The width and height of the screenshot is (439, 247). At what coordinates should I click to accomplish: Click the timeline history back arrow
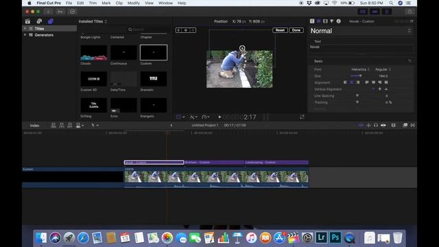pyautogui.click(x=171, y=125)
